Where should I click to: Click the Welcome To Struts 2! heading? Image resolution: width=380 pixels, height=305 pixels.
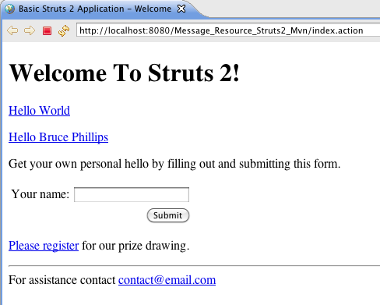tap(124, 73)
